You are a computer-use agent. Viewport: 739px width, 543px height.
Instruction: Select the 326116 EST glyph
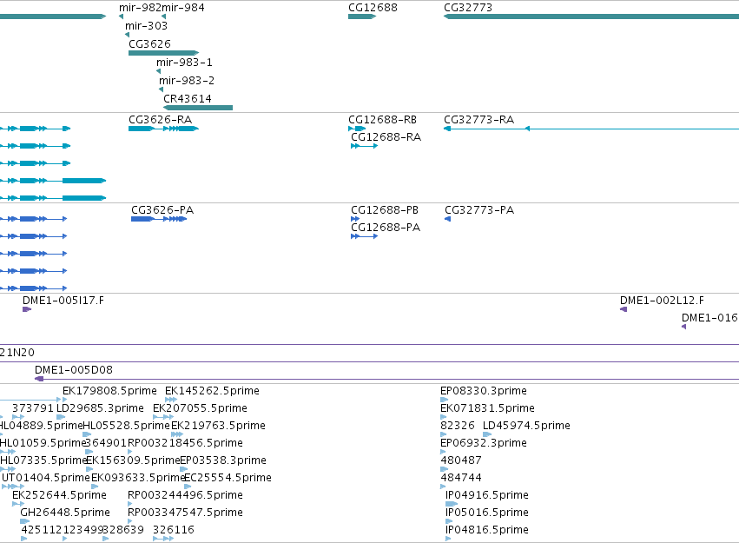pos(163,539)
